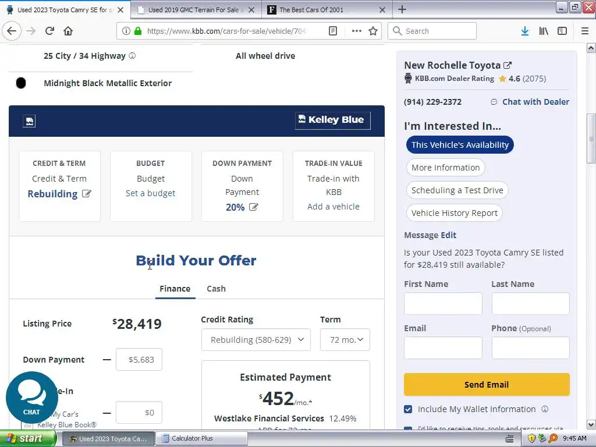Viewport: 596px width, 447px height.
Task: Close the Toyota Camry tab
Action: (120, 10)
